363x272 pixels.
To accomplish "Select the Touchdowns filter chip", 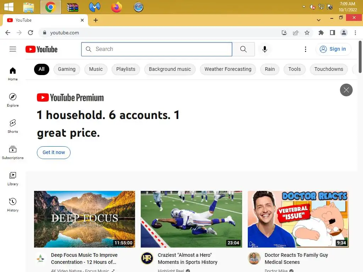I will (329, 69).
